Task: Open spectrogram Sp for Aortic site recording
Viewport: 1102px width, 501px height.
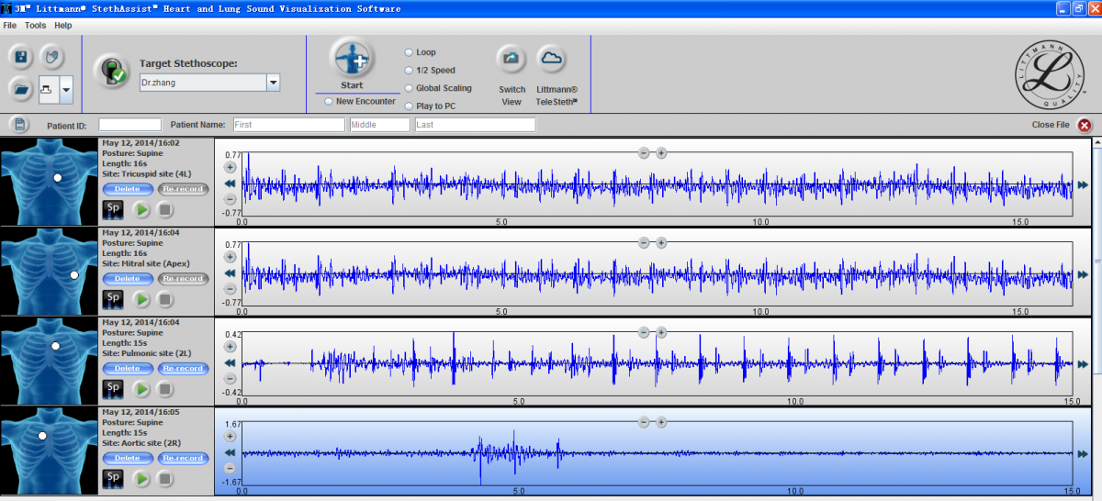Action: (112, 478)
